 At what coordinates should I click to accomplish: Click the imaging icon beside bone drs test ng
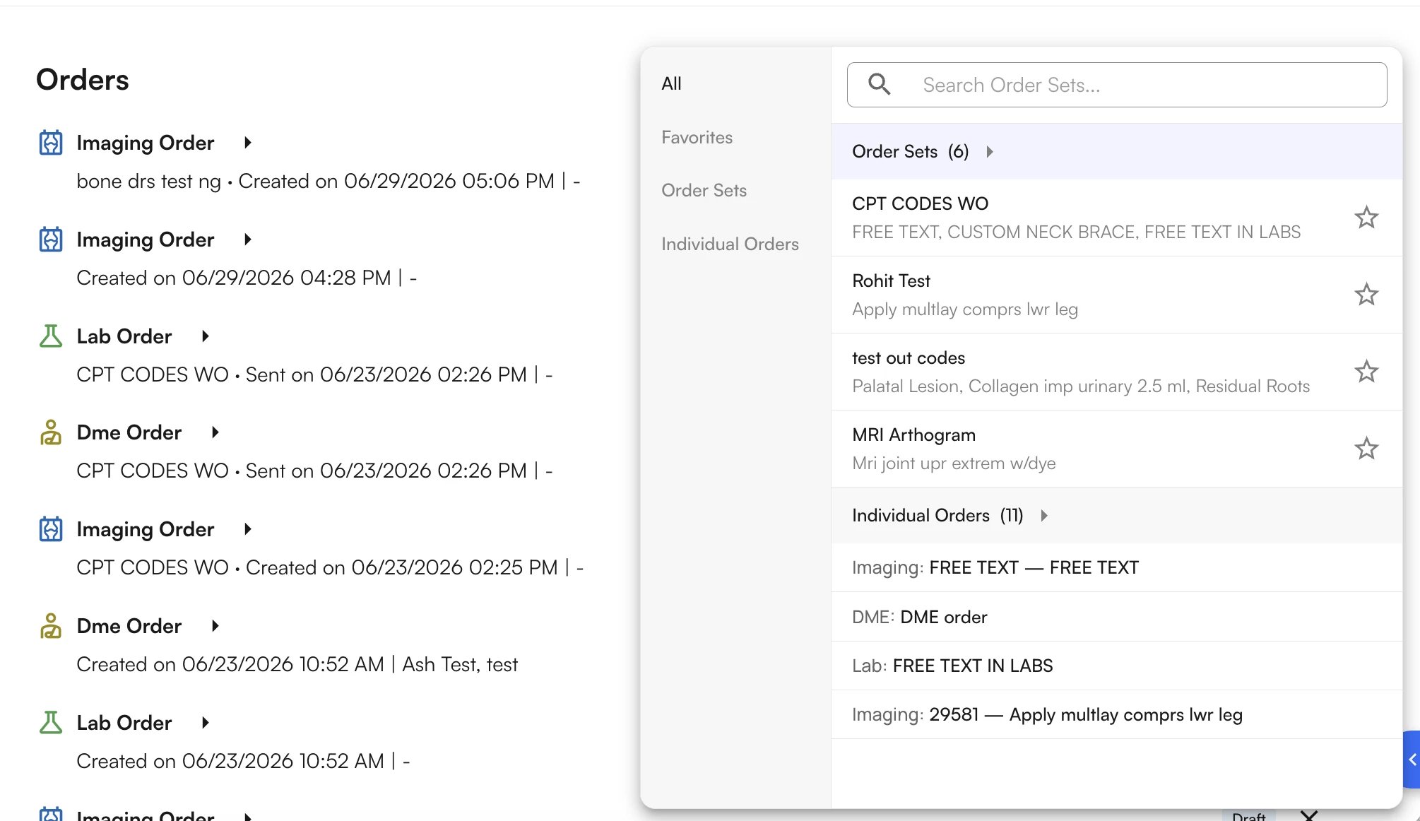51,143
